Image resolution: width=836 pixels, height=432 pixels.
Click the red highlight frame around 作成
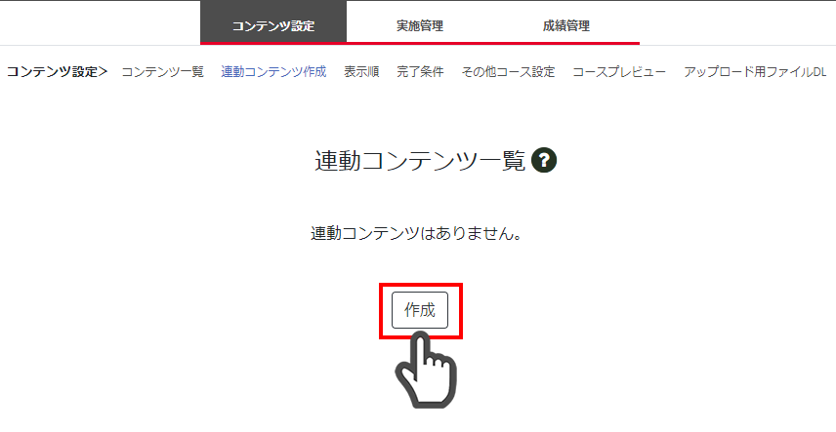(x=420, y=286)
